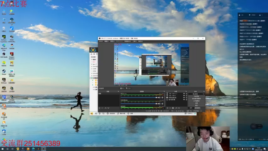Adjust the second mixer channel volume slider
This screenshot has width=268, height=151.
139,104
